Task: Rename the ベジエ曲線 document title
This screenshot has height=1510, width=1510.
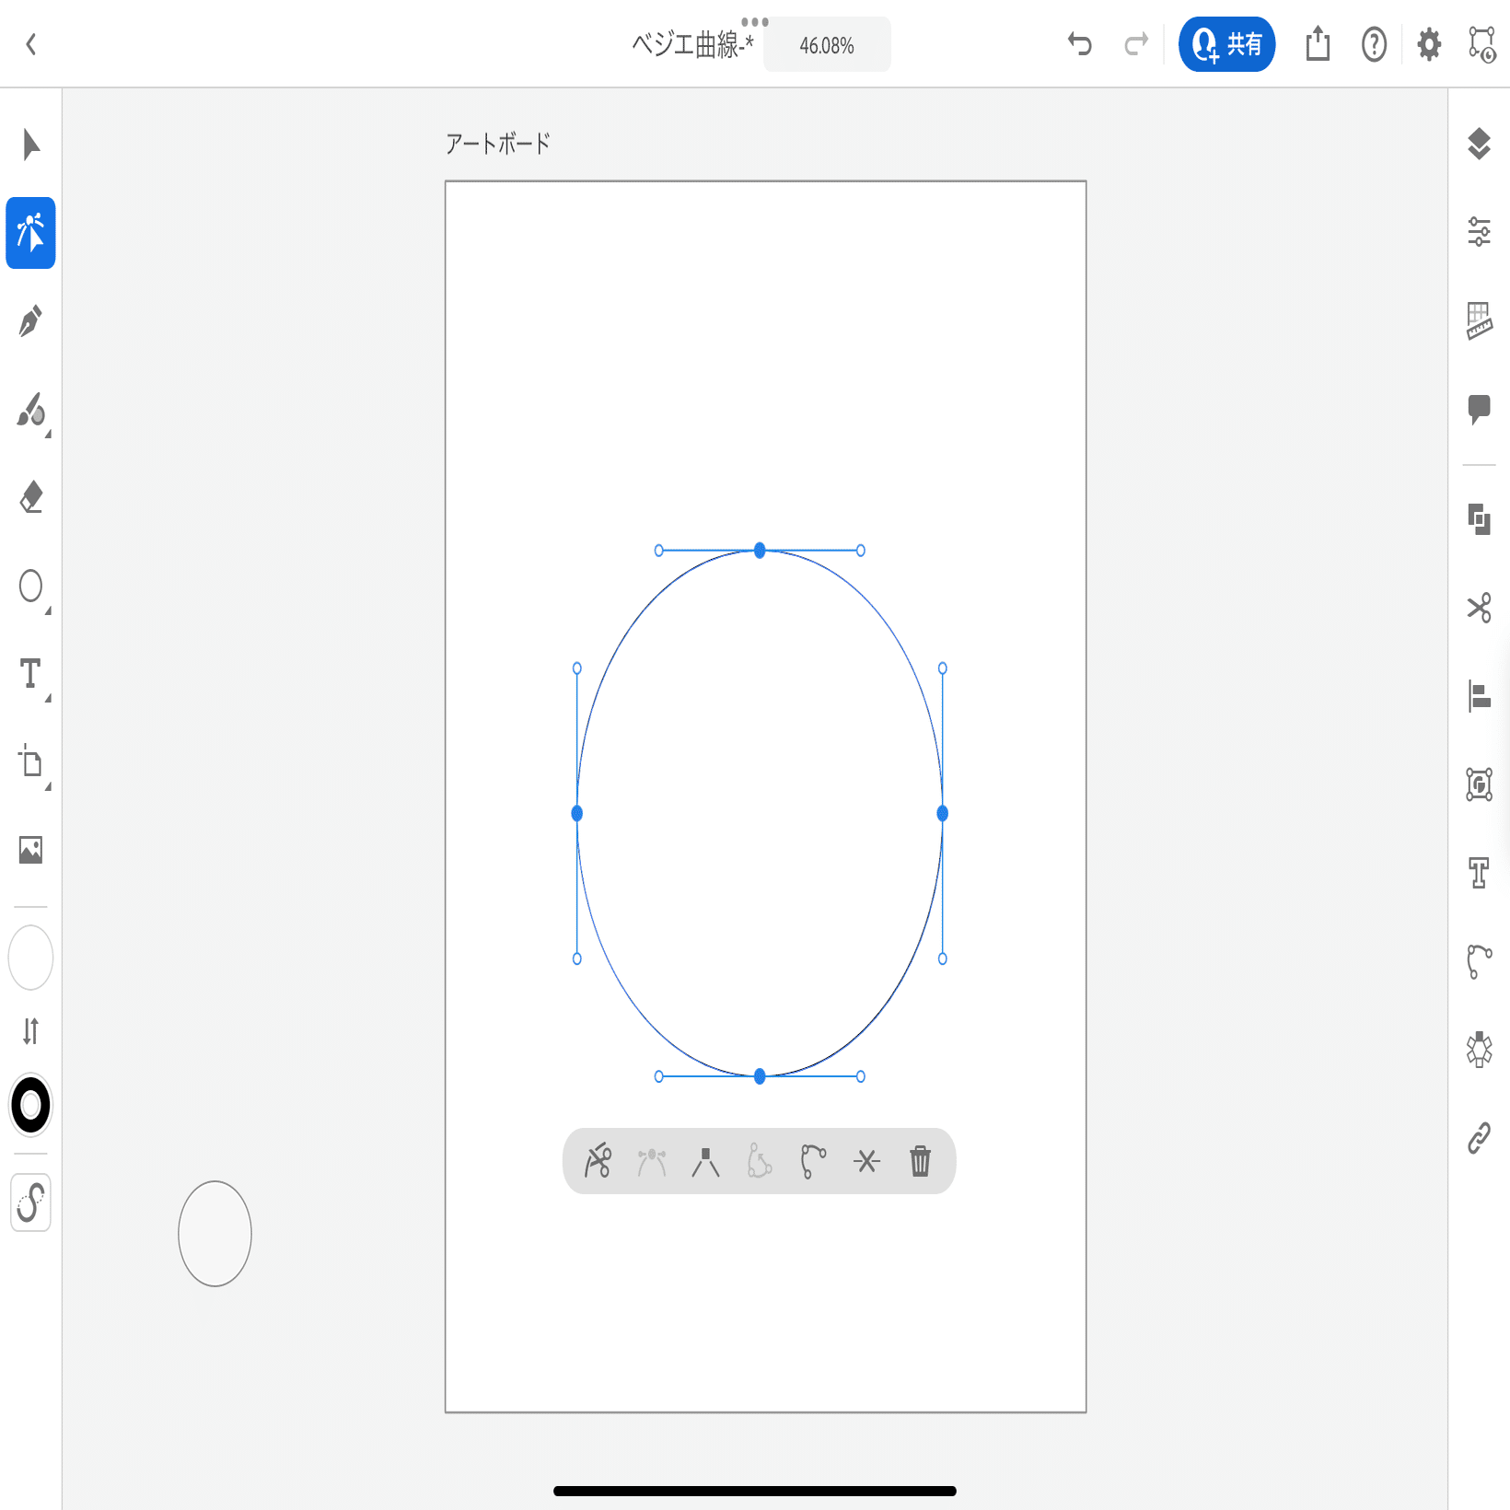Action: [x=692, y=44]
